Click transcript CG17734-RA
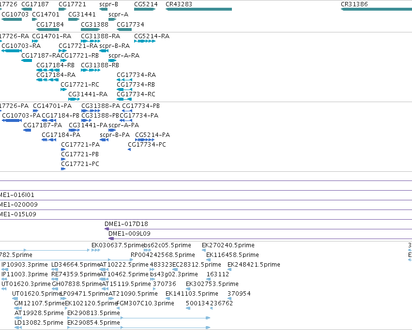Viewport: 412px width, 330px height. coord(124,80)
